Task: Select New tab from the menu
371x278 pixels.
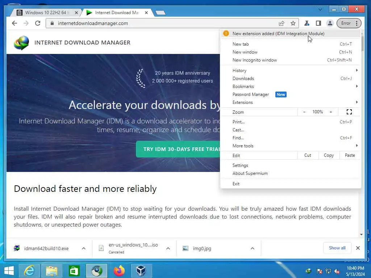Action: point(290,44)
